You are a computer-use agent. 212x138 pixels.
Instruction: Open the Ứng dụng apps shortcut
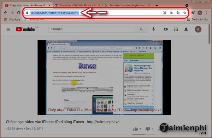pos(12,19)
